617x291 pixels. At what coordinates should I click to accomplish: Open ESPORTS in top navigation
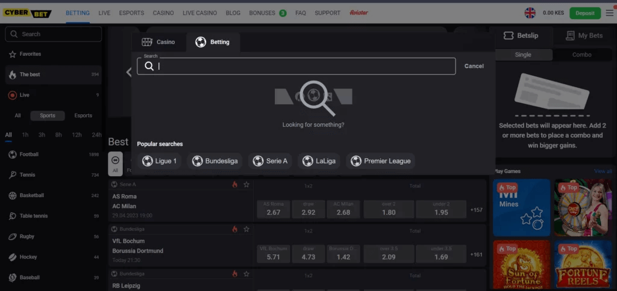click(131, 13)
